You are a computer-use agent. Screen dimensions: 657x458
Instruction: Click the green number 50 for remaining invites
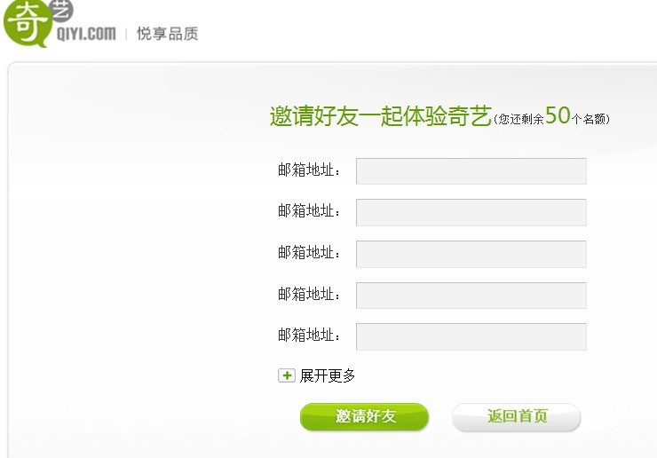[558, 114]
